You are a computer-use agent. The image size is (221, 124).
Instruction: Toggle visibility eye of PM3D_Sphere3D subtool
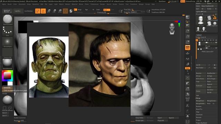coord(216,48)
